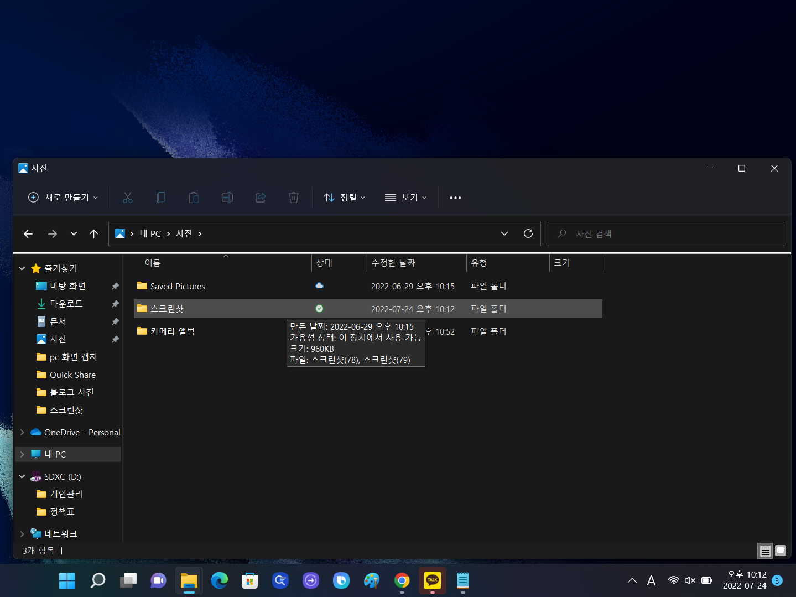Switch to large thumbnails view at bottom right
The width and height of the screenshot is (796, 597).
(781, 551)
